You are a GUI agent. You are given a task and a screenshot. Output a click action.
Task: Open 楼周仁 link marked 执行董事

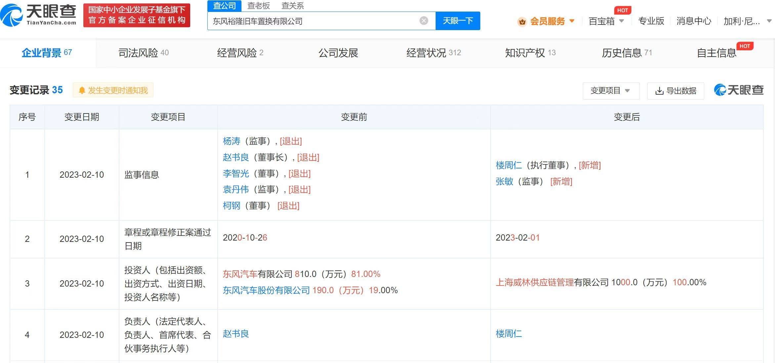(x=509, y=165)
